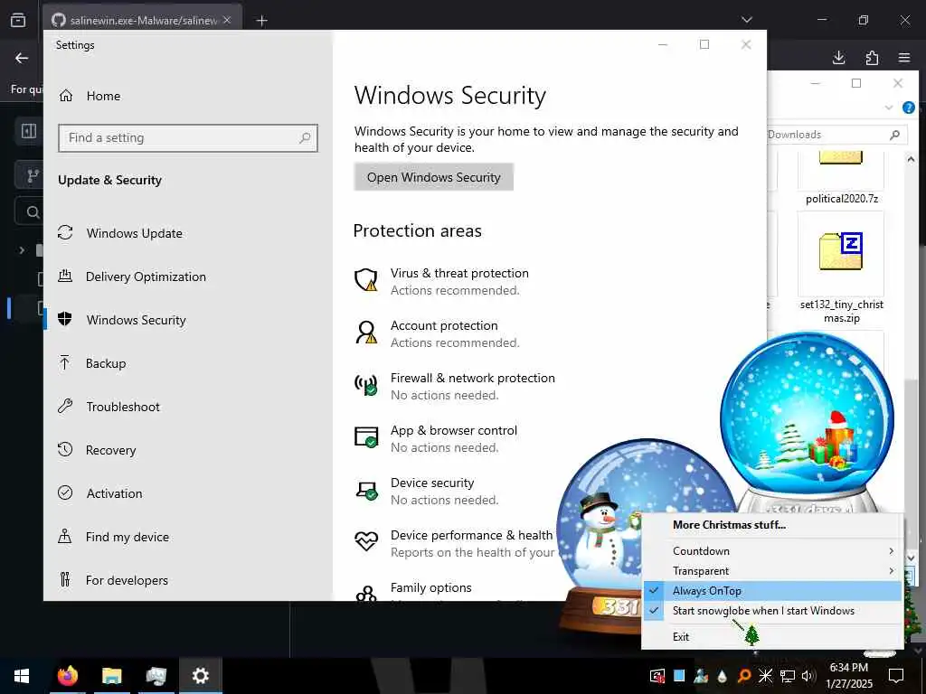Click the GitHub file search icon
The width and height of the screenshot is (926, 694).
tap(33, 211)
